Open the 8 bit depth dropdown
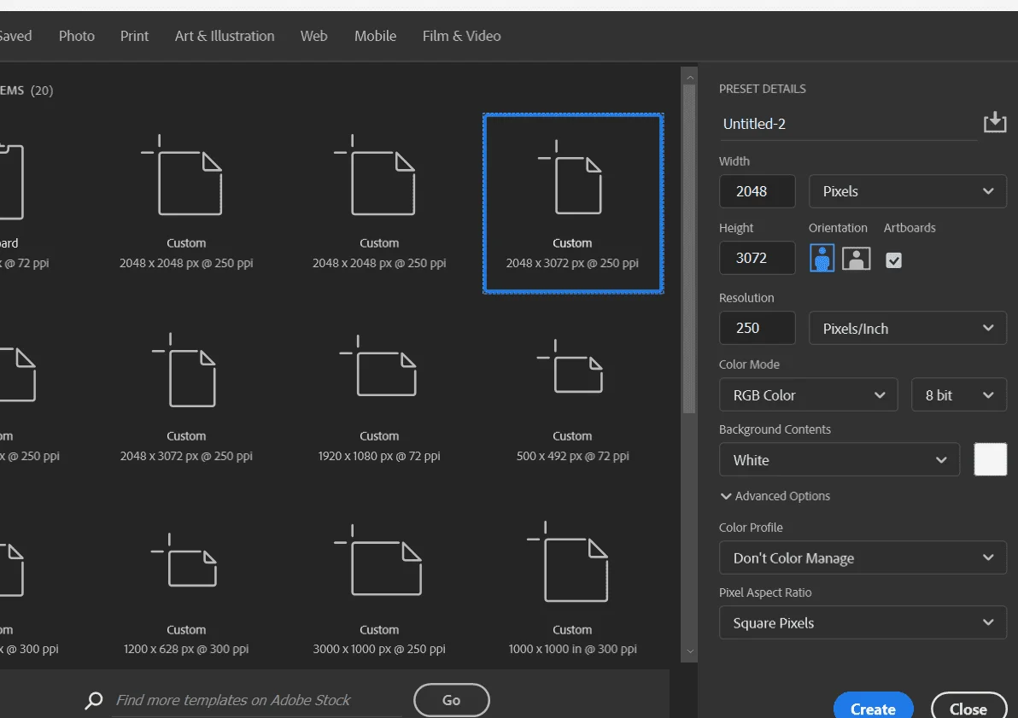Viewport: 1018px width, 718px height. [x=959, y=394]
